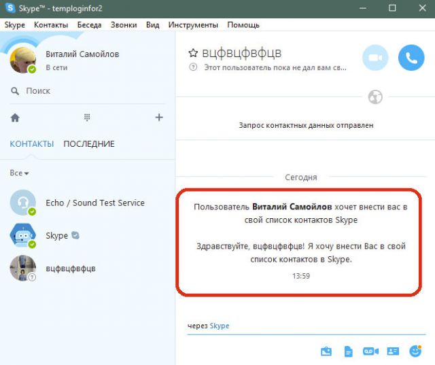The width and height of the screenshot is (435, 365).
Task: Select the Skype bot contact
Action: coord(88,235)
